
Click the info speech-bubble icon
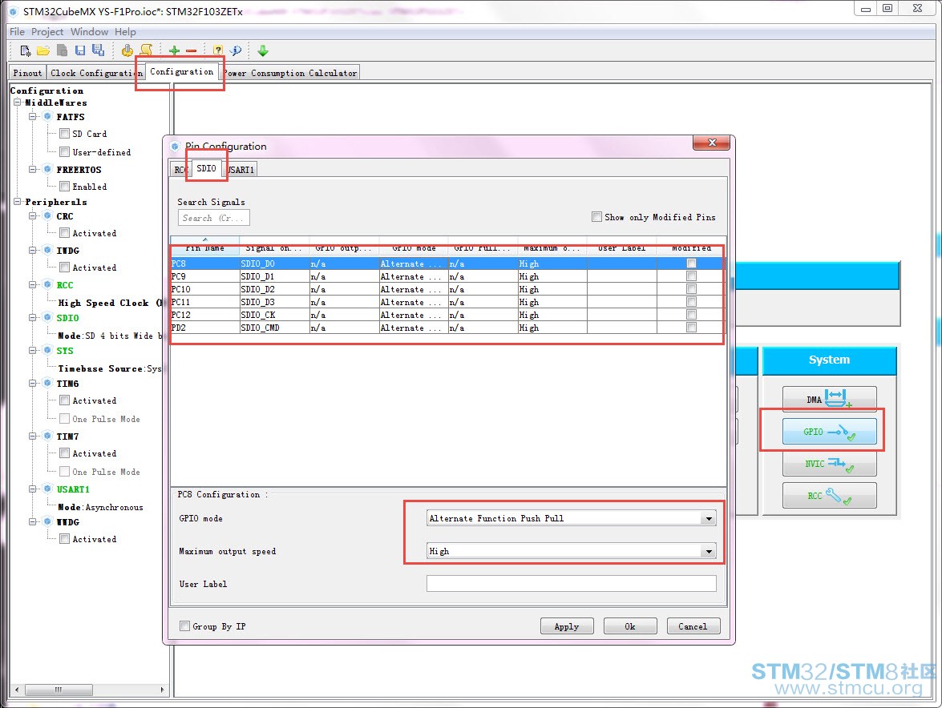(x=236, y=50)
